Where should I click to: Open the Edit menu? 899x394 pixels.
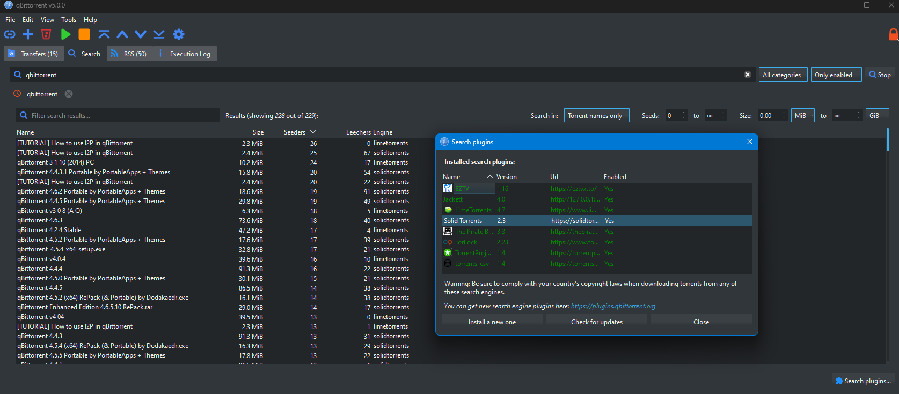pyautogui.click(x=28, y=20)
